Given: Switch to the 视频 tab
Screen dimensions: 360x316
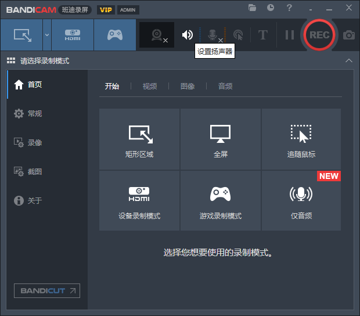Looking at the screenshot, I should click(x=150, y=87).
